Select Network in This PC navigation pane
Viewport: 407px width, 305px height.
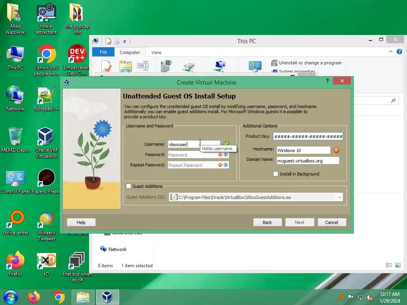(x=113, y=249)
